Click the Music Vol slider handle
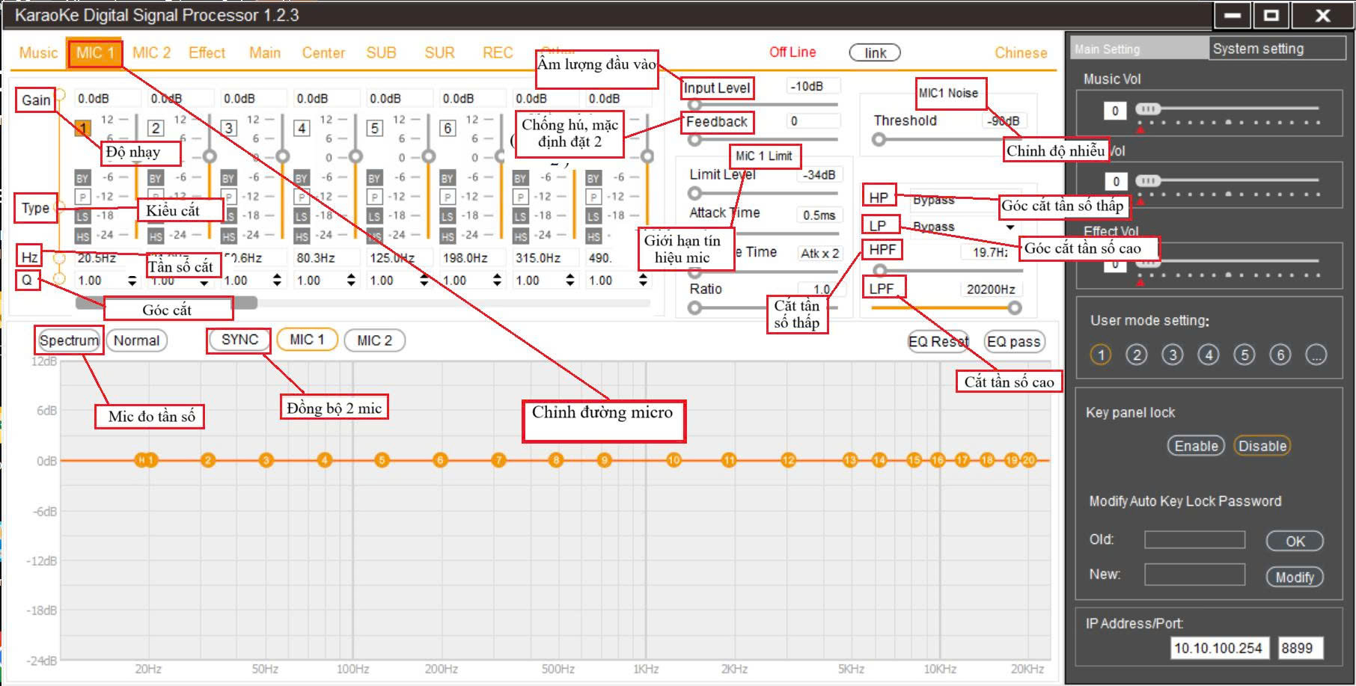 (x=1148, y=109)
